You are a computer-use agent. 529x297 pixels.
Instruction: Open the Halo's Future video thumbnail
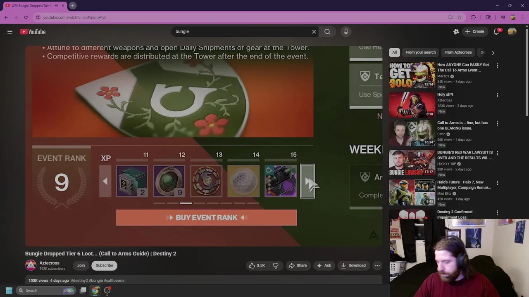coord(412,193)
